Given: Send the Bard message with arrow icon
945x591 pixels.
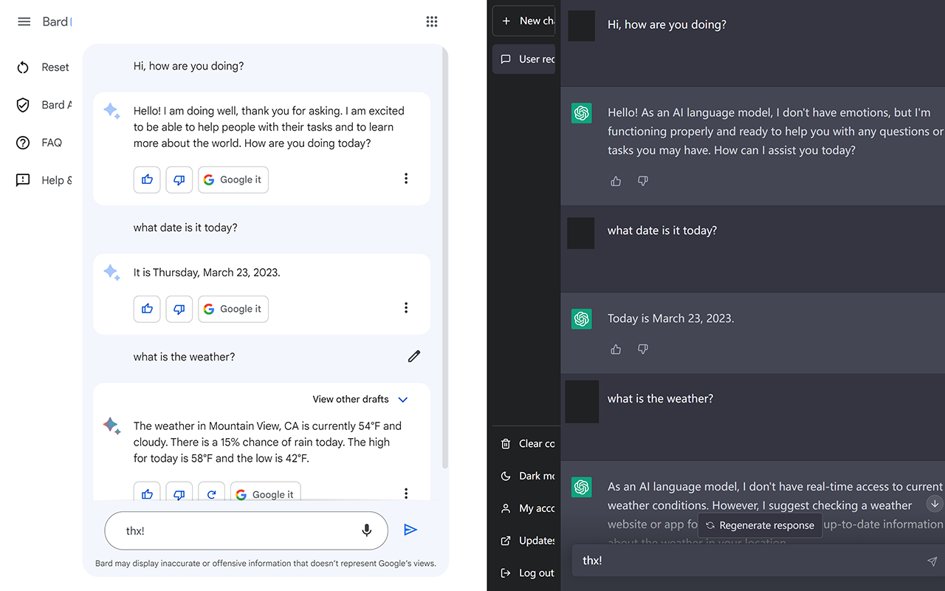Looking at the screenshot, I should (410, 530).
